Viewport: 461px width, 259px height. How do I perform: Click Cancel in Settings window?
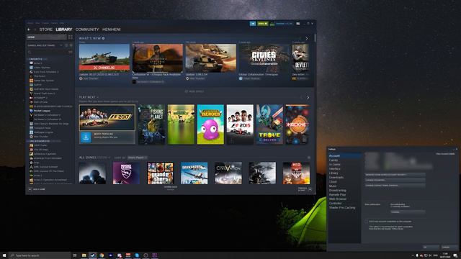click(x=449, y=247)
